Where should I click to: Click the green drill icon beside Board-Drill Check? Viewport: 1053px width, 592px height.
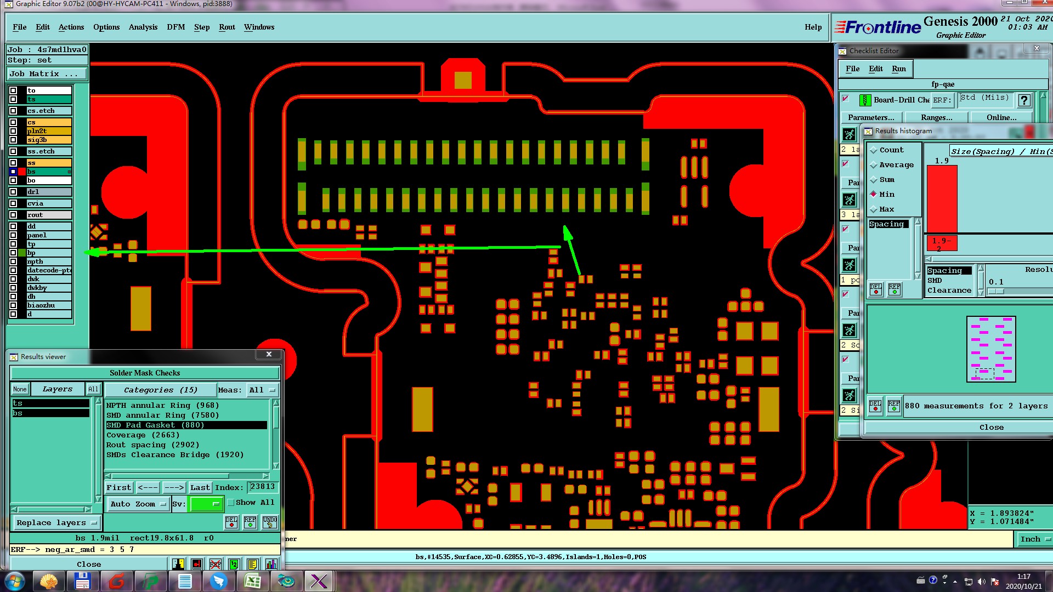(x=865, y=100)
